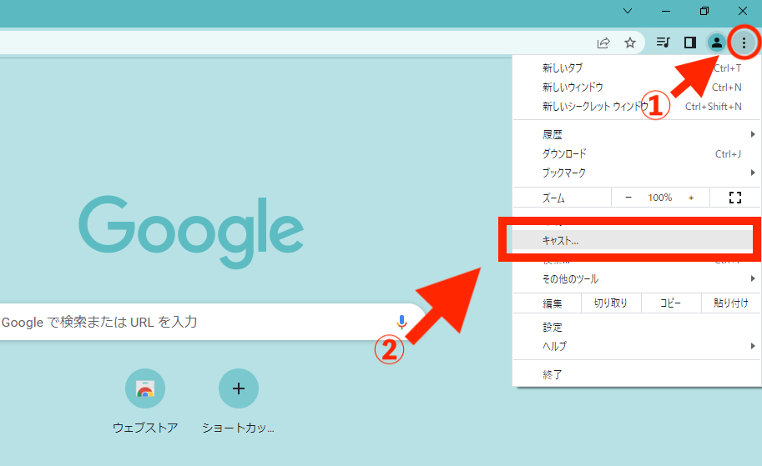Restore down the Chrome window
The height and width of the screenshot is (466, 762).
click(x=704, y=11)
